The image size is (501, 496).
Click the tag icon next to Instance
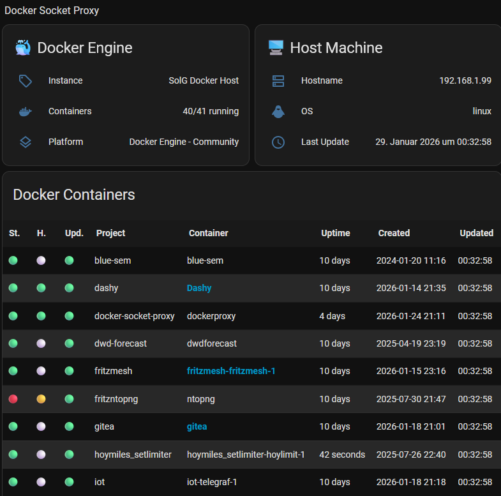pyautogui.click(x=26, y=81)
